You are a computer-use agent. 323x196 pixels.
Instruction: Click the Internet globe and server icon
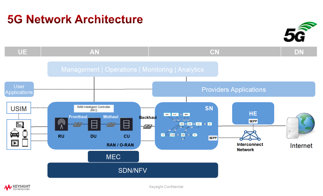[301, 125]
